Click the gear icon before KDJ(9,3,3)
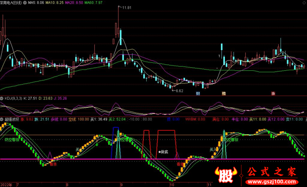The image size is (307, 187). tap(2, 98)
